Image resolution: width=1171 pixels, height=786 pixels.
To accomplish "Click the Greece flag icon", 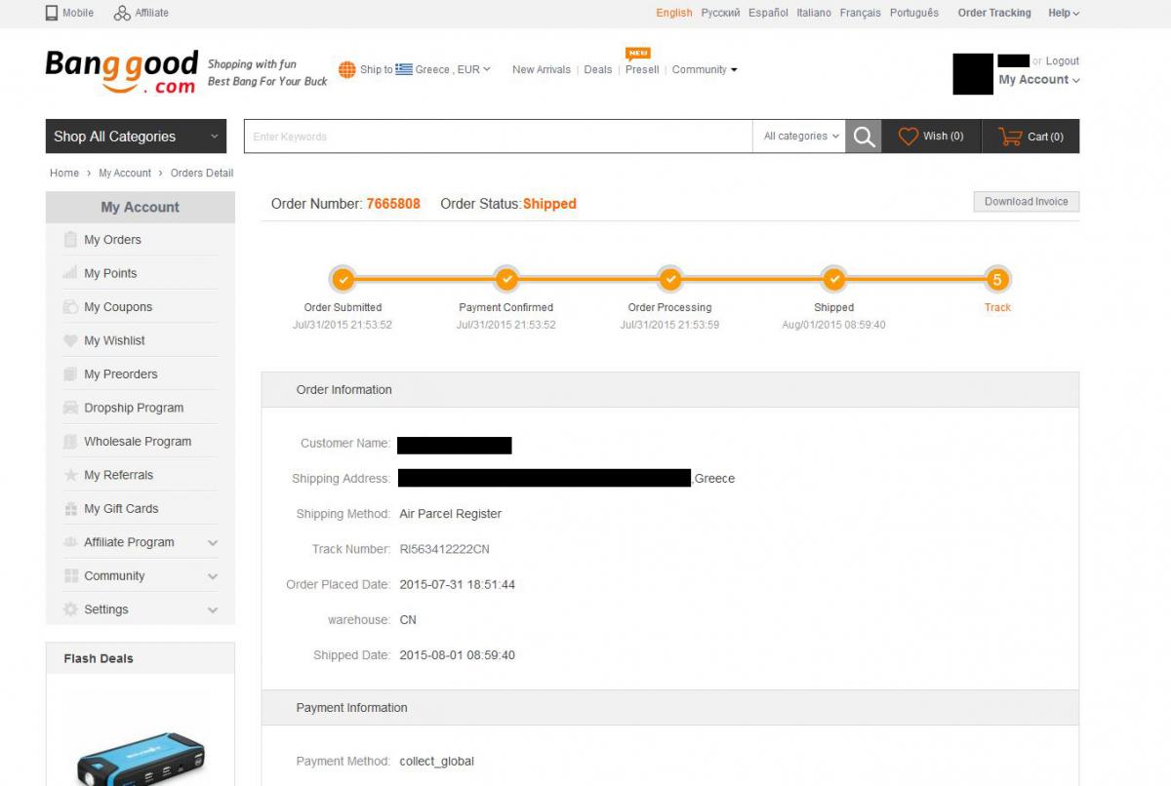I will [x=404, y=69].
